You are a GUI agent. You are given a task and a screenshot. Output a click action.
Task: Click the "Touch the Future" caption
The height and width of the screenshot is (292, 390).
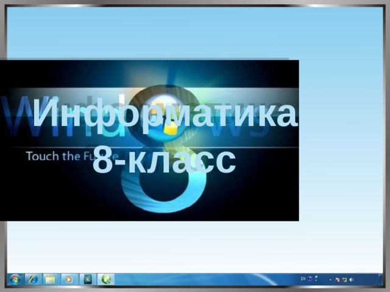tap(72, 156)
